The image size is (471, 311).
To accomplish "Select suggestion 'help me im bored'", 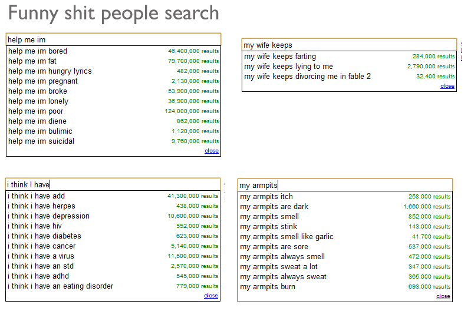I will pos(38,51).
